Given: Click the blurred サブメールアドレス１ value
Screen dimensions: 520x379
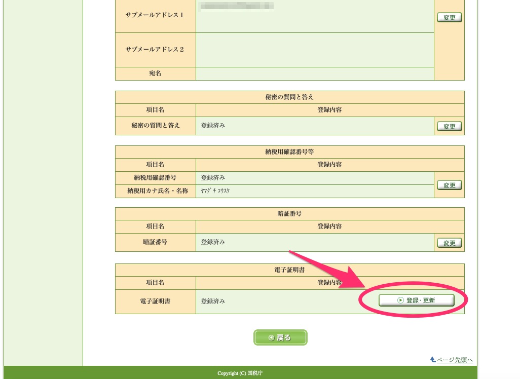Looking at the screenshot, I should coord(237,7).
